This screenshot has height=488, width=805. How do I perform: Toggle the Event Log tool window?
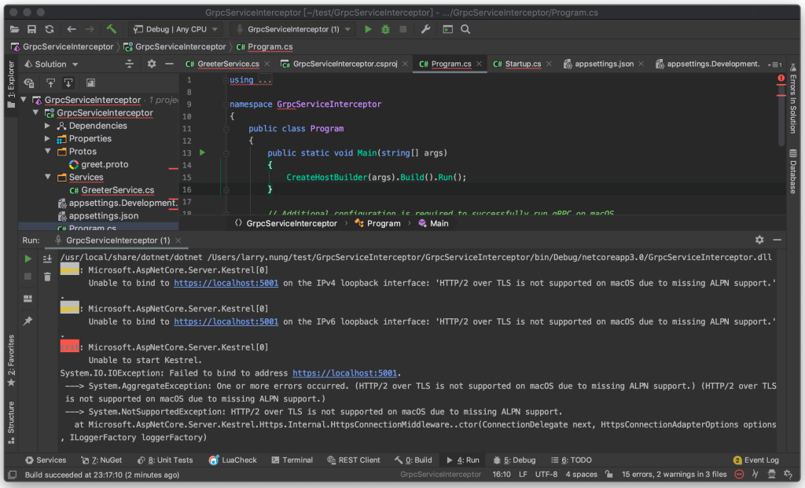tap(755, 460)
